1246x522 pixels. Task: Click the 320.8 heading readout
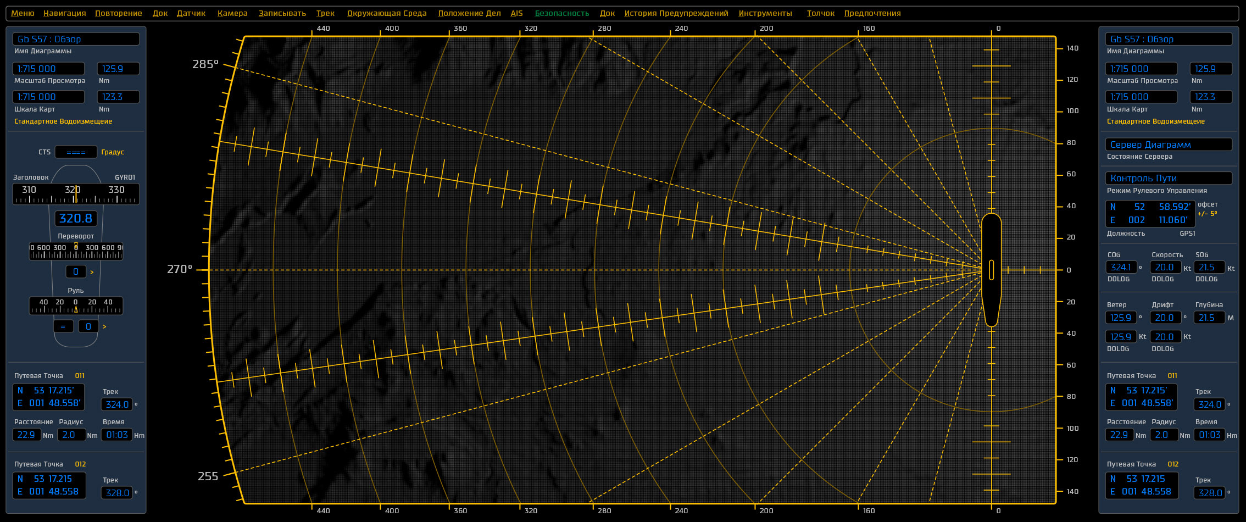[76, 219]
